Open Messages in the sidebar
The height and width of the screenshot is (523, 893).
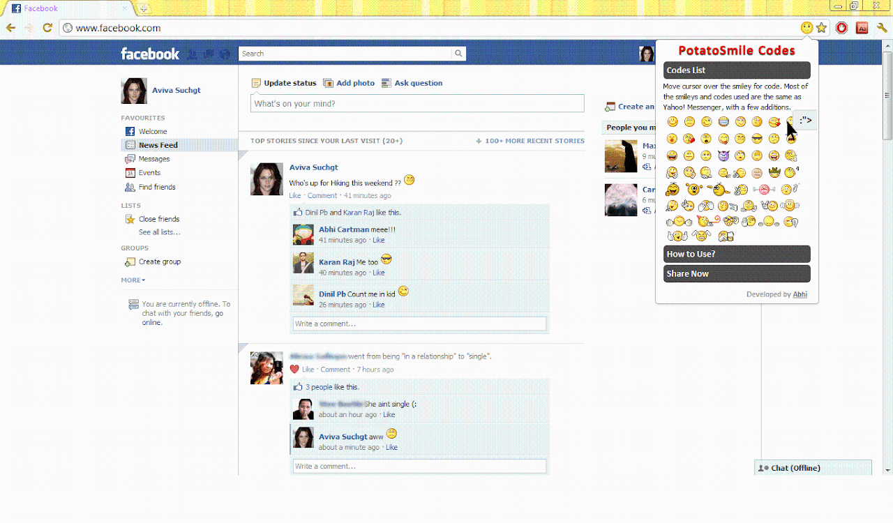click(x=147, y=159)
